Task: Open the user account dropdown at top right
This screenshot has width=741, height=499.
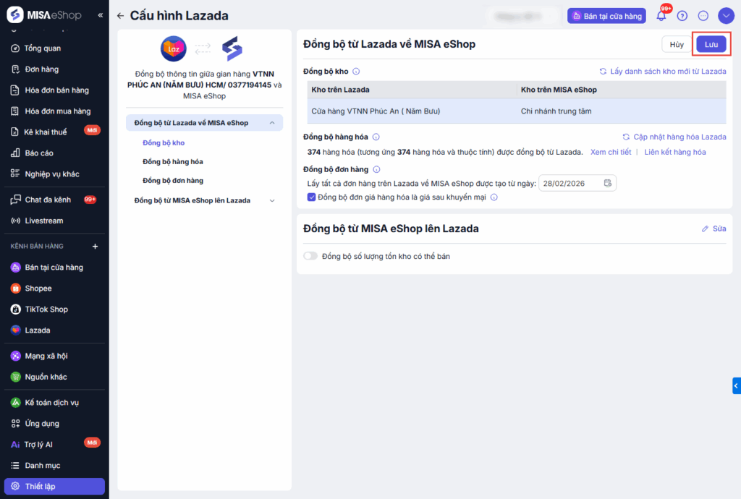Action: click(x=726, y=16)
